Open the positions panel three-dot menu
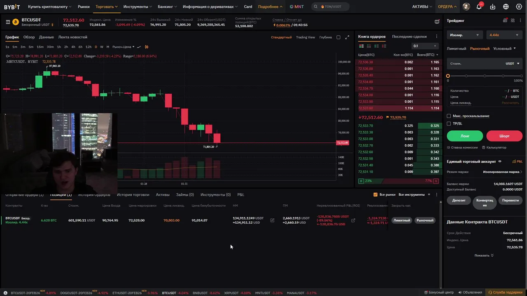The height and width of the screenshot is (296, 527). (x=436, y=194)
